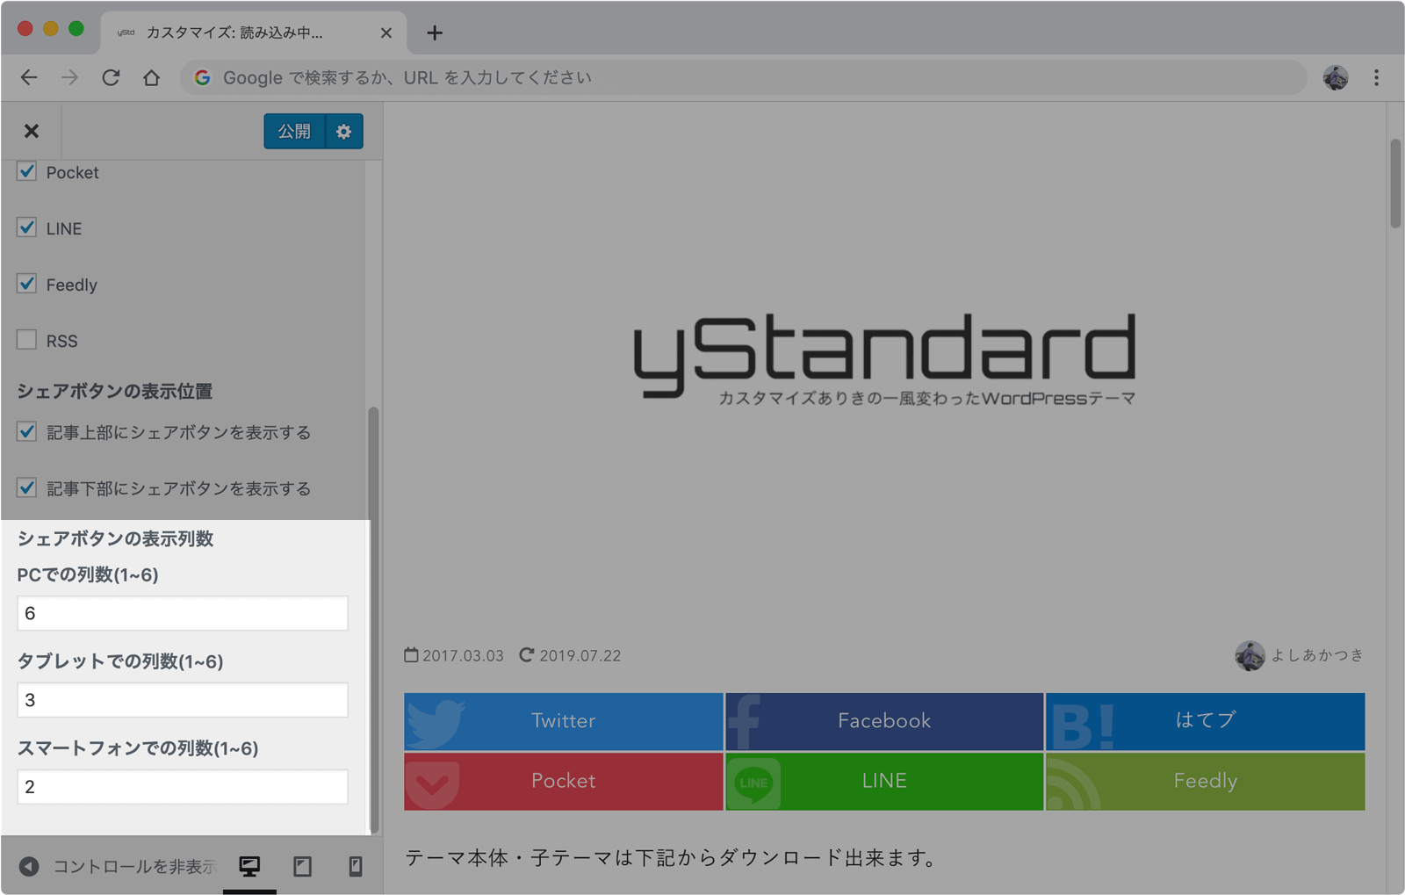Uncheck the Pocket checkbox
The height and width of the screenshot is (895, 1405).
click(x=26, y=171)
